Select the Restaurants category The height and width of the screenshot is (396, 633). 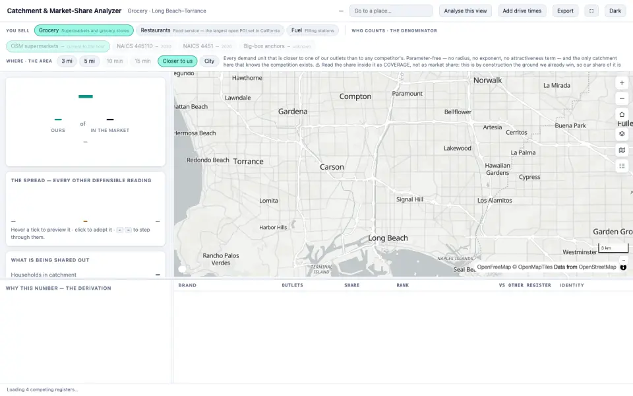210,30
